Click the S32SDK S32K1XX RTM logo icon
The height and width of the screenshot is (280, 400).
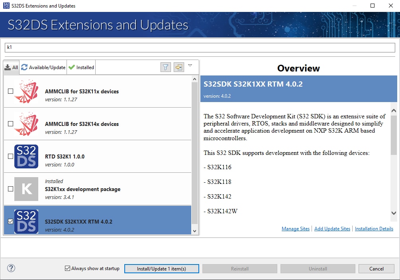(26, 221)
